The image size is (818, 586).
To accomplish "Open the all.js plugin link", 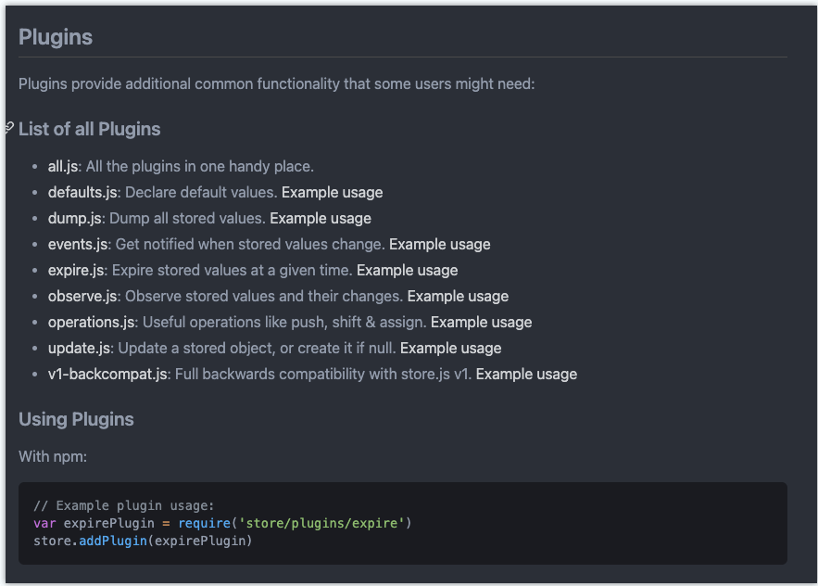I will coord(63,167).
